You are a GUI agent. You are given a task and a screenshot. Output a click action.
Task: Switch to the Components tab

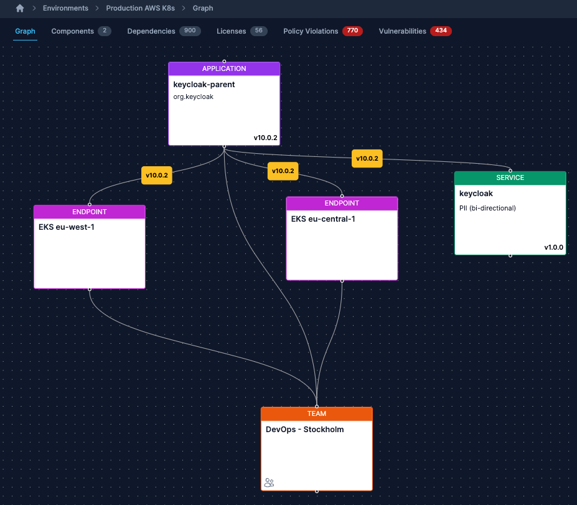[81, 31]
